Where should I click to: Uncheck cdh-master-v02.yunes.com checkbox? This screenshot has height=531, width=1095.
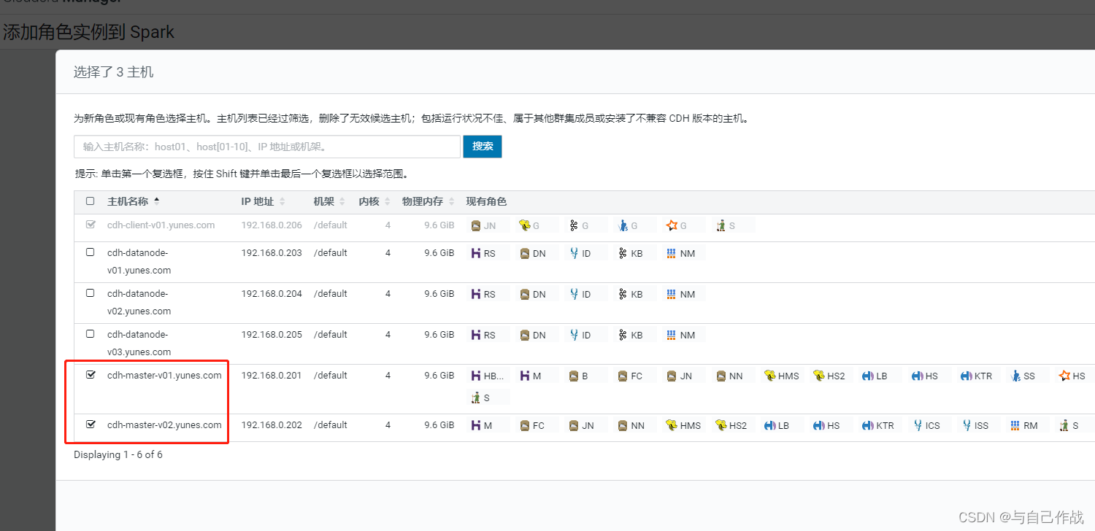(x=91, y=425)
